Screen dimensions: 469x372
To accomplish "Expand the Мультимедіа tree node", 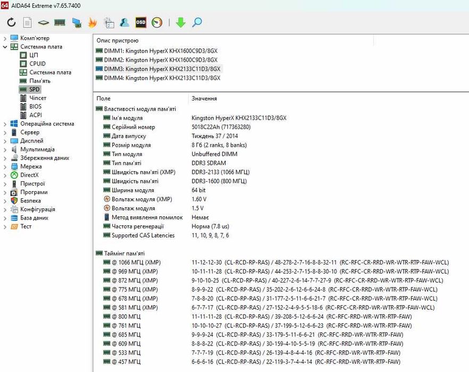I will click(x=5, y=149).
